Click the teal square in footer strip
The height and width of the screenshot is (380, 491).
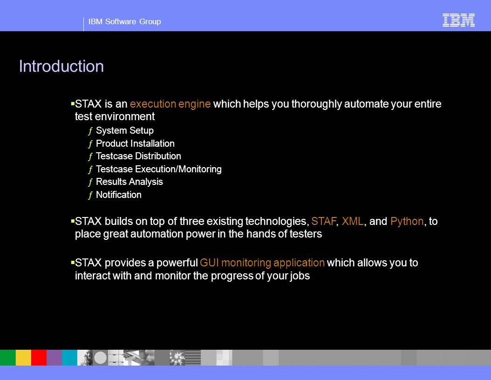[69, 358]
